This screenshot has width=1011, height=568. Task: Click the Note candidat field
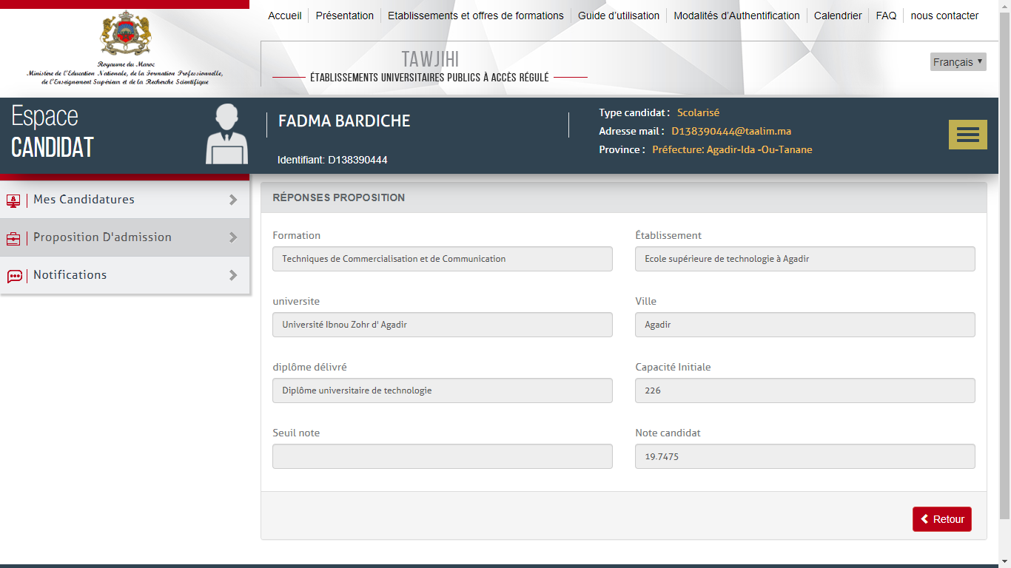pos(805,456)
